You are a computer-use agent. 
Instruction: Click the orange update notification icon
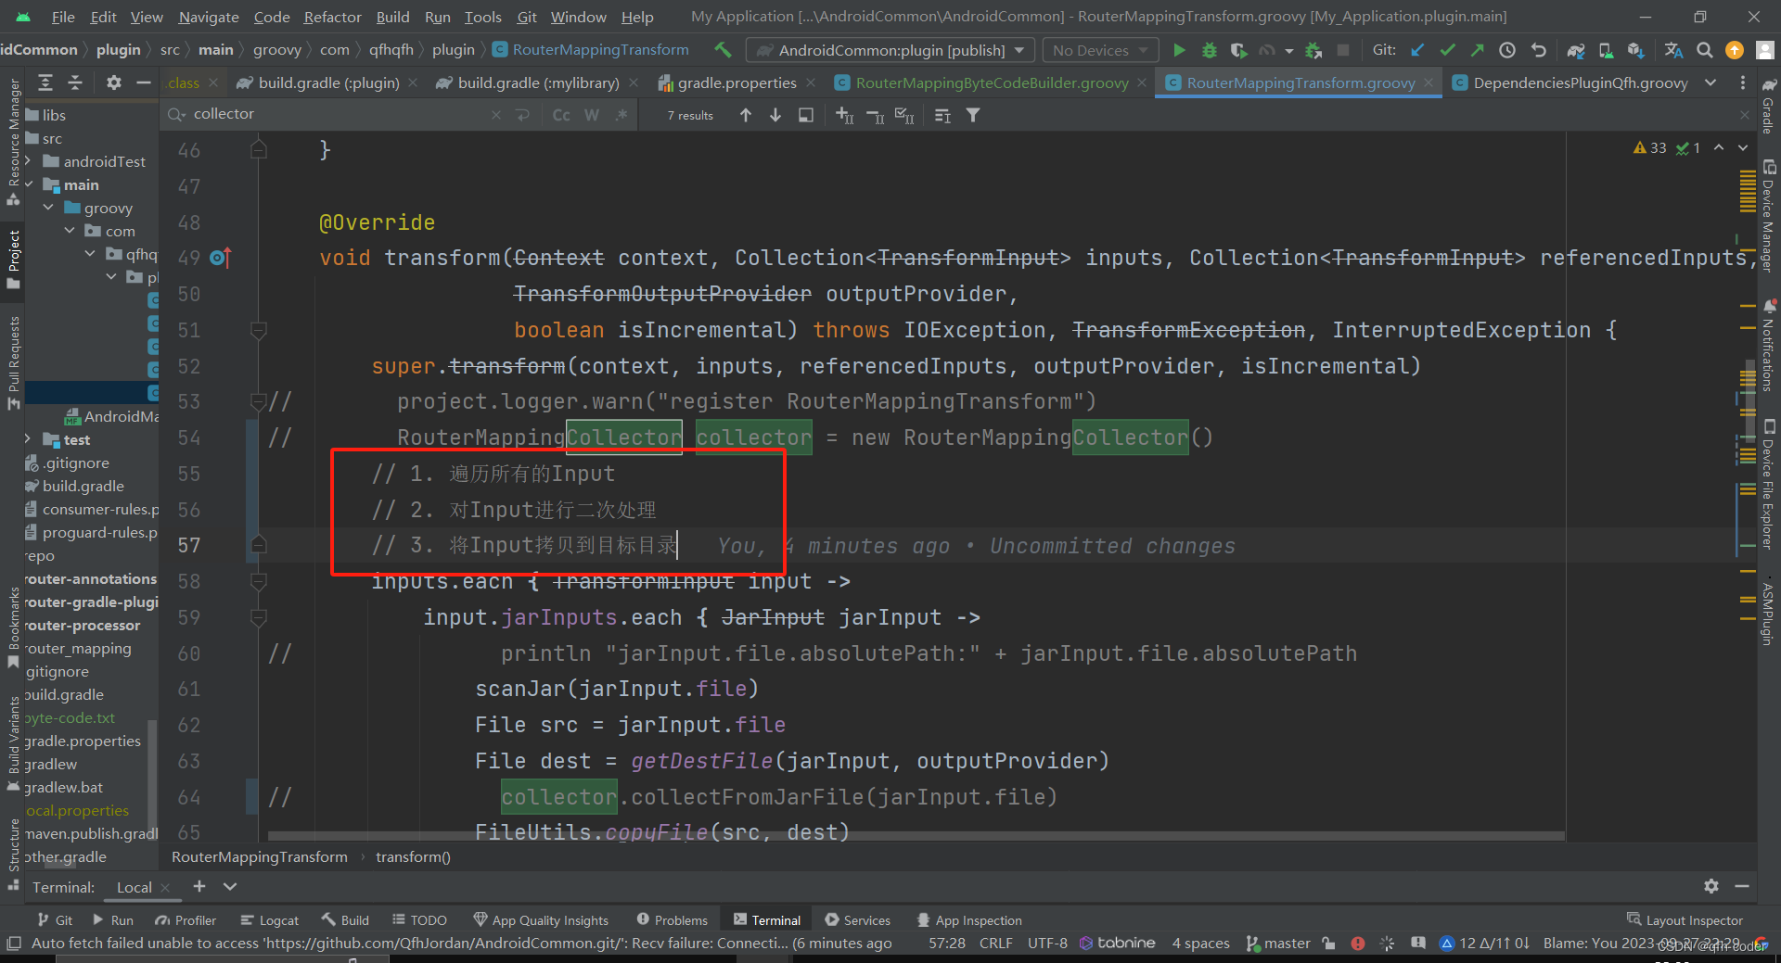point(1734,50)
